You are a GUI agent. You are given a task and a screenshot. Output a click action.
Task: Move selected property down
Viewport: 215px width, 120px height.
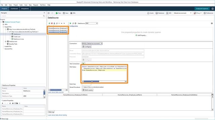[x=64, y=23]
